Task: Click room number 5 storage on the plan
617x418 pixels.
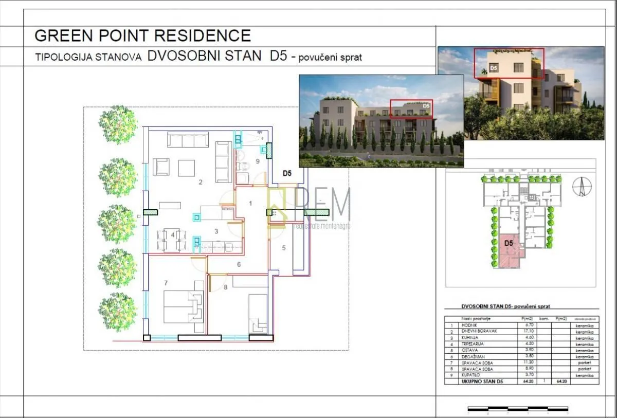Action: [x=283, y=248]
